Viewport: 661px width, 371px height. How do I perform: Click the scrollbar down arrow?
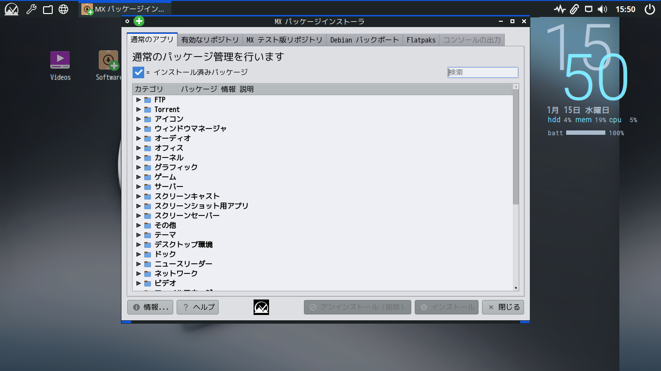(x=516, y=288)
